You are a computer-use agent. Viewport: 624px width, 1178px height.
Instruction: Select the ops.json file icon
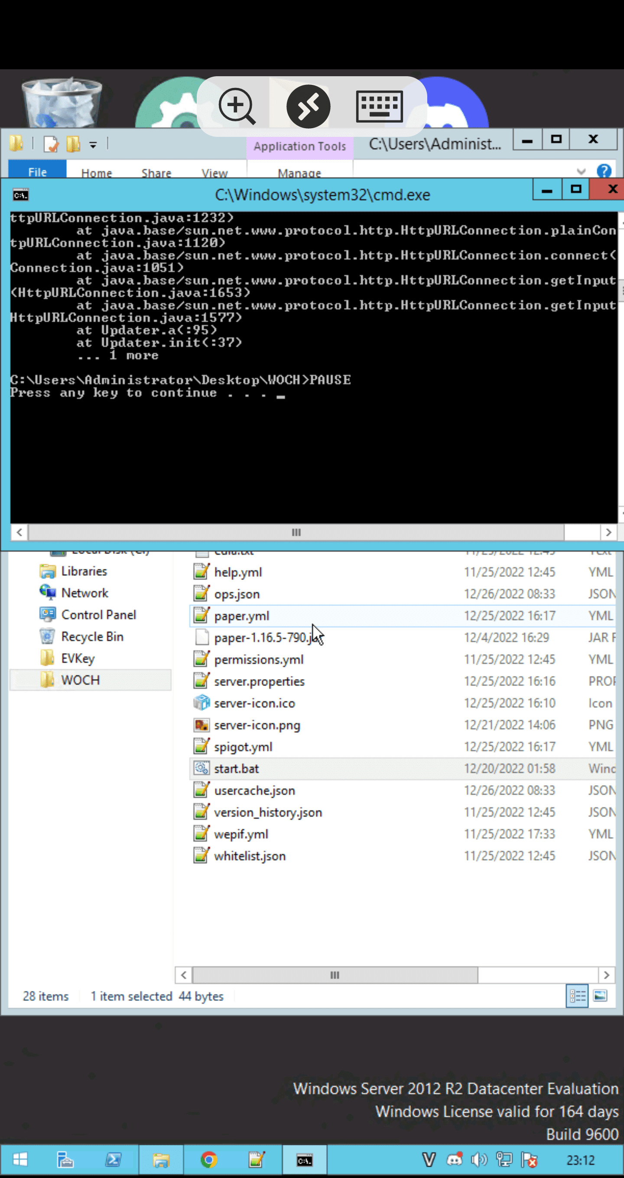[201, 594]
